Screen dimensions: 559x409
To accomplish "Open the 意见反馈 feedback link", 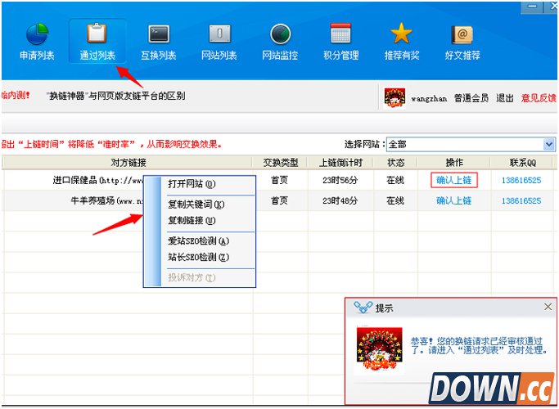I will point(539,98).
